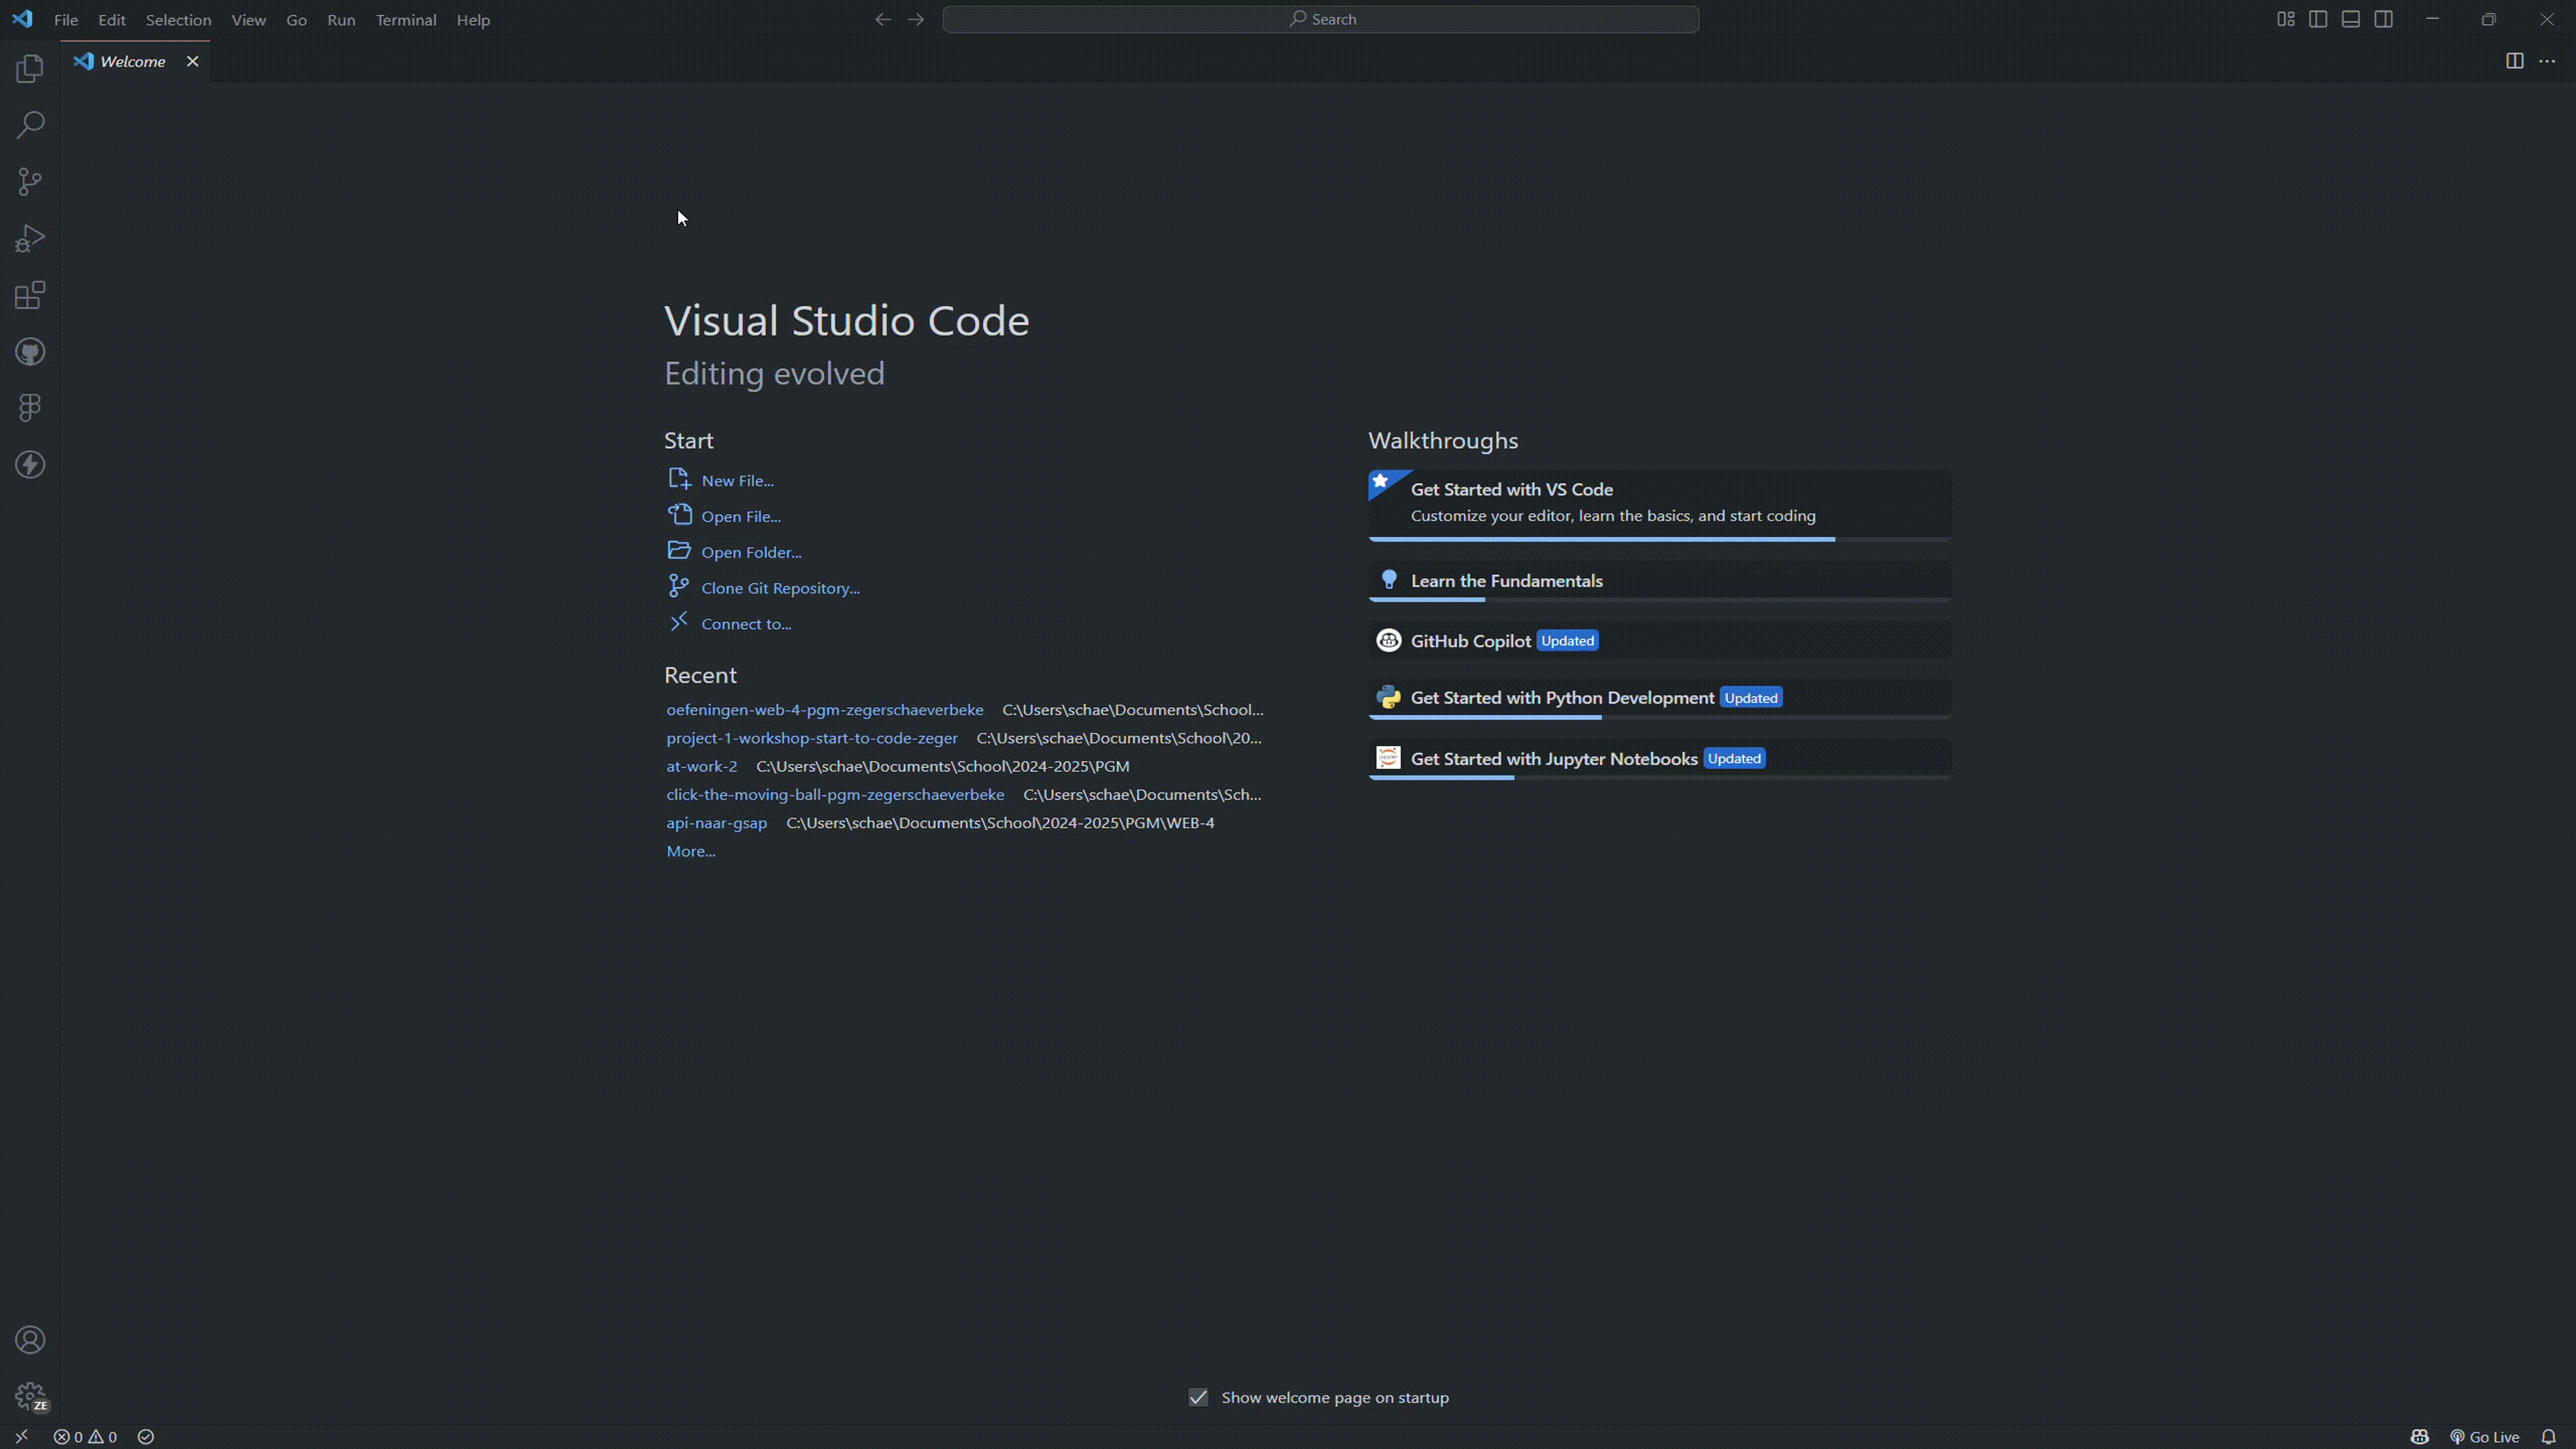The image size is (2576, 1449).
Task: Click the remote window status bar icon
Action: click(21, 1437)
